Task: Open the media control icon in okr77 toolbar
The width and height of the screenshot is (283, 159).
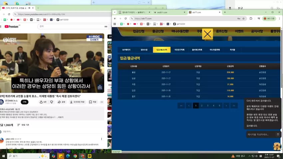Action: (x=259, y=19)
